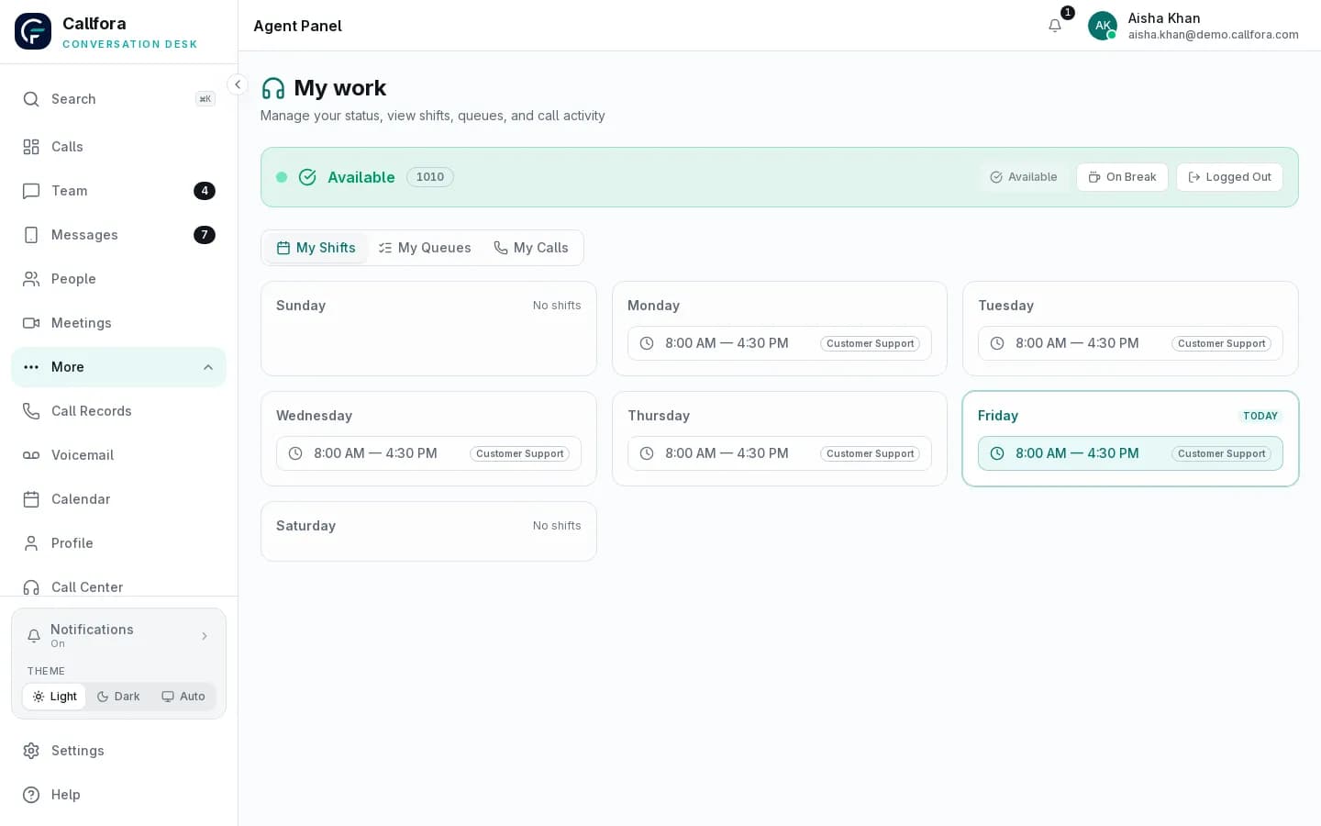This screenshot has width=1321, height=826.
Task: Click the Callfora logo
Action: coord(33,31)
